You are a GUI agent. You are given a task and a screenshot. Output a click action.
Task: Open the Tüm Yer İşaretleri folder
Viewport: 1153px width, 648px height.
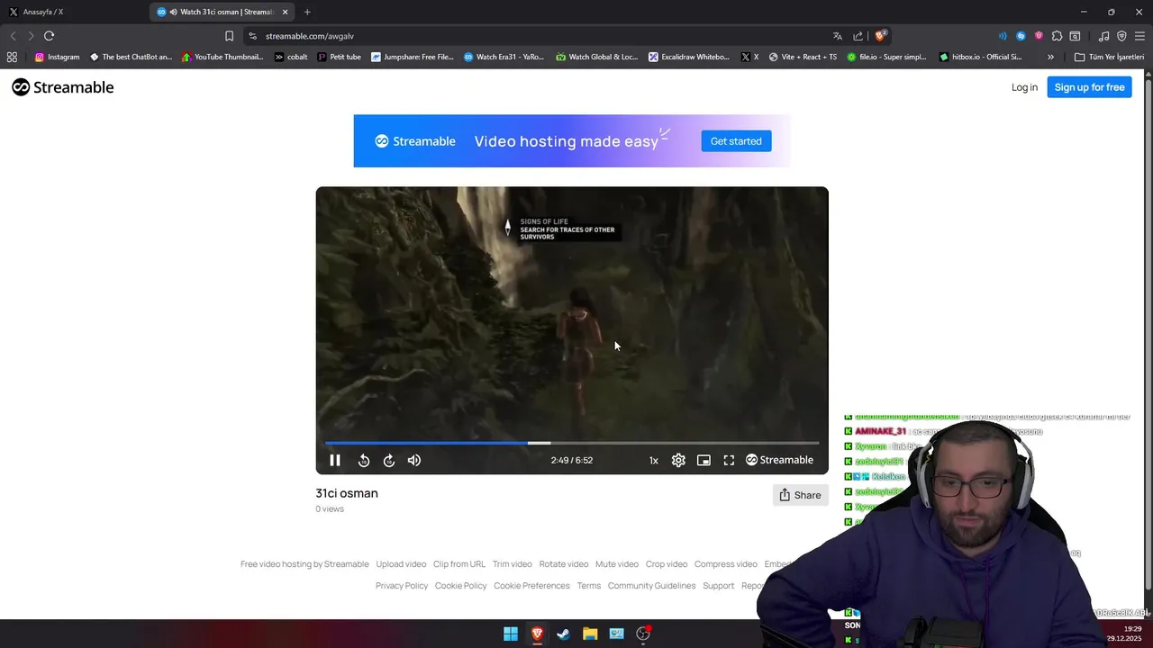[1109, 57]
